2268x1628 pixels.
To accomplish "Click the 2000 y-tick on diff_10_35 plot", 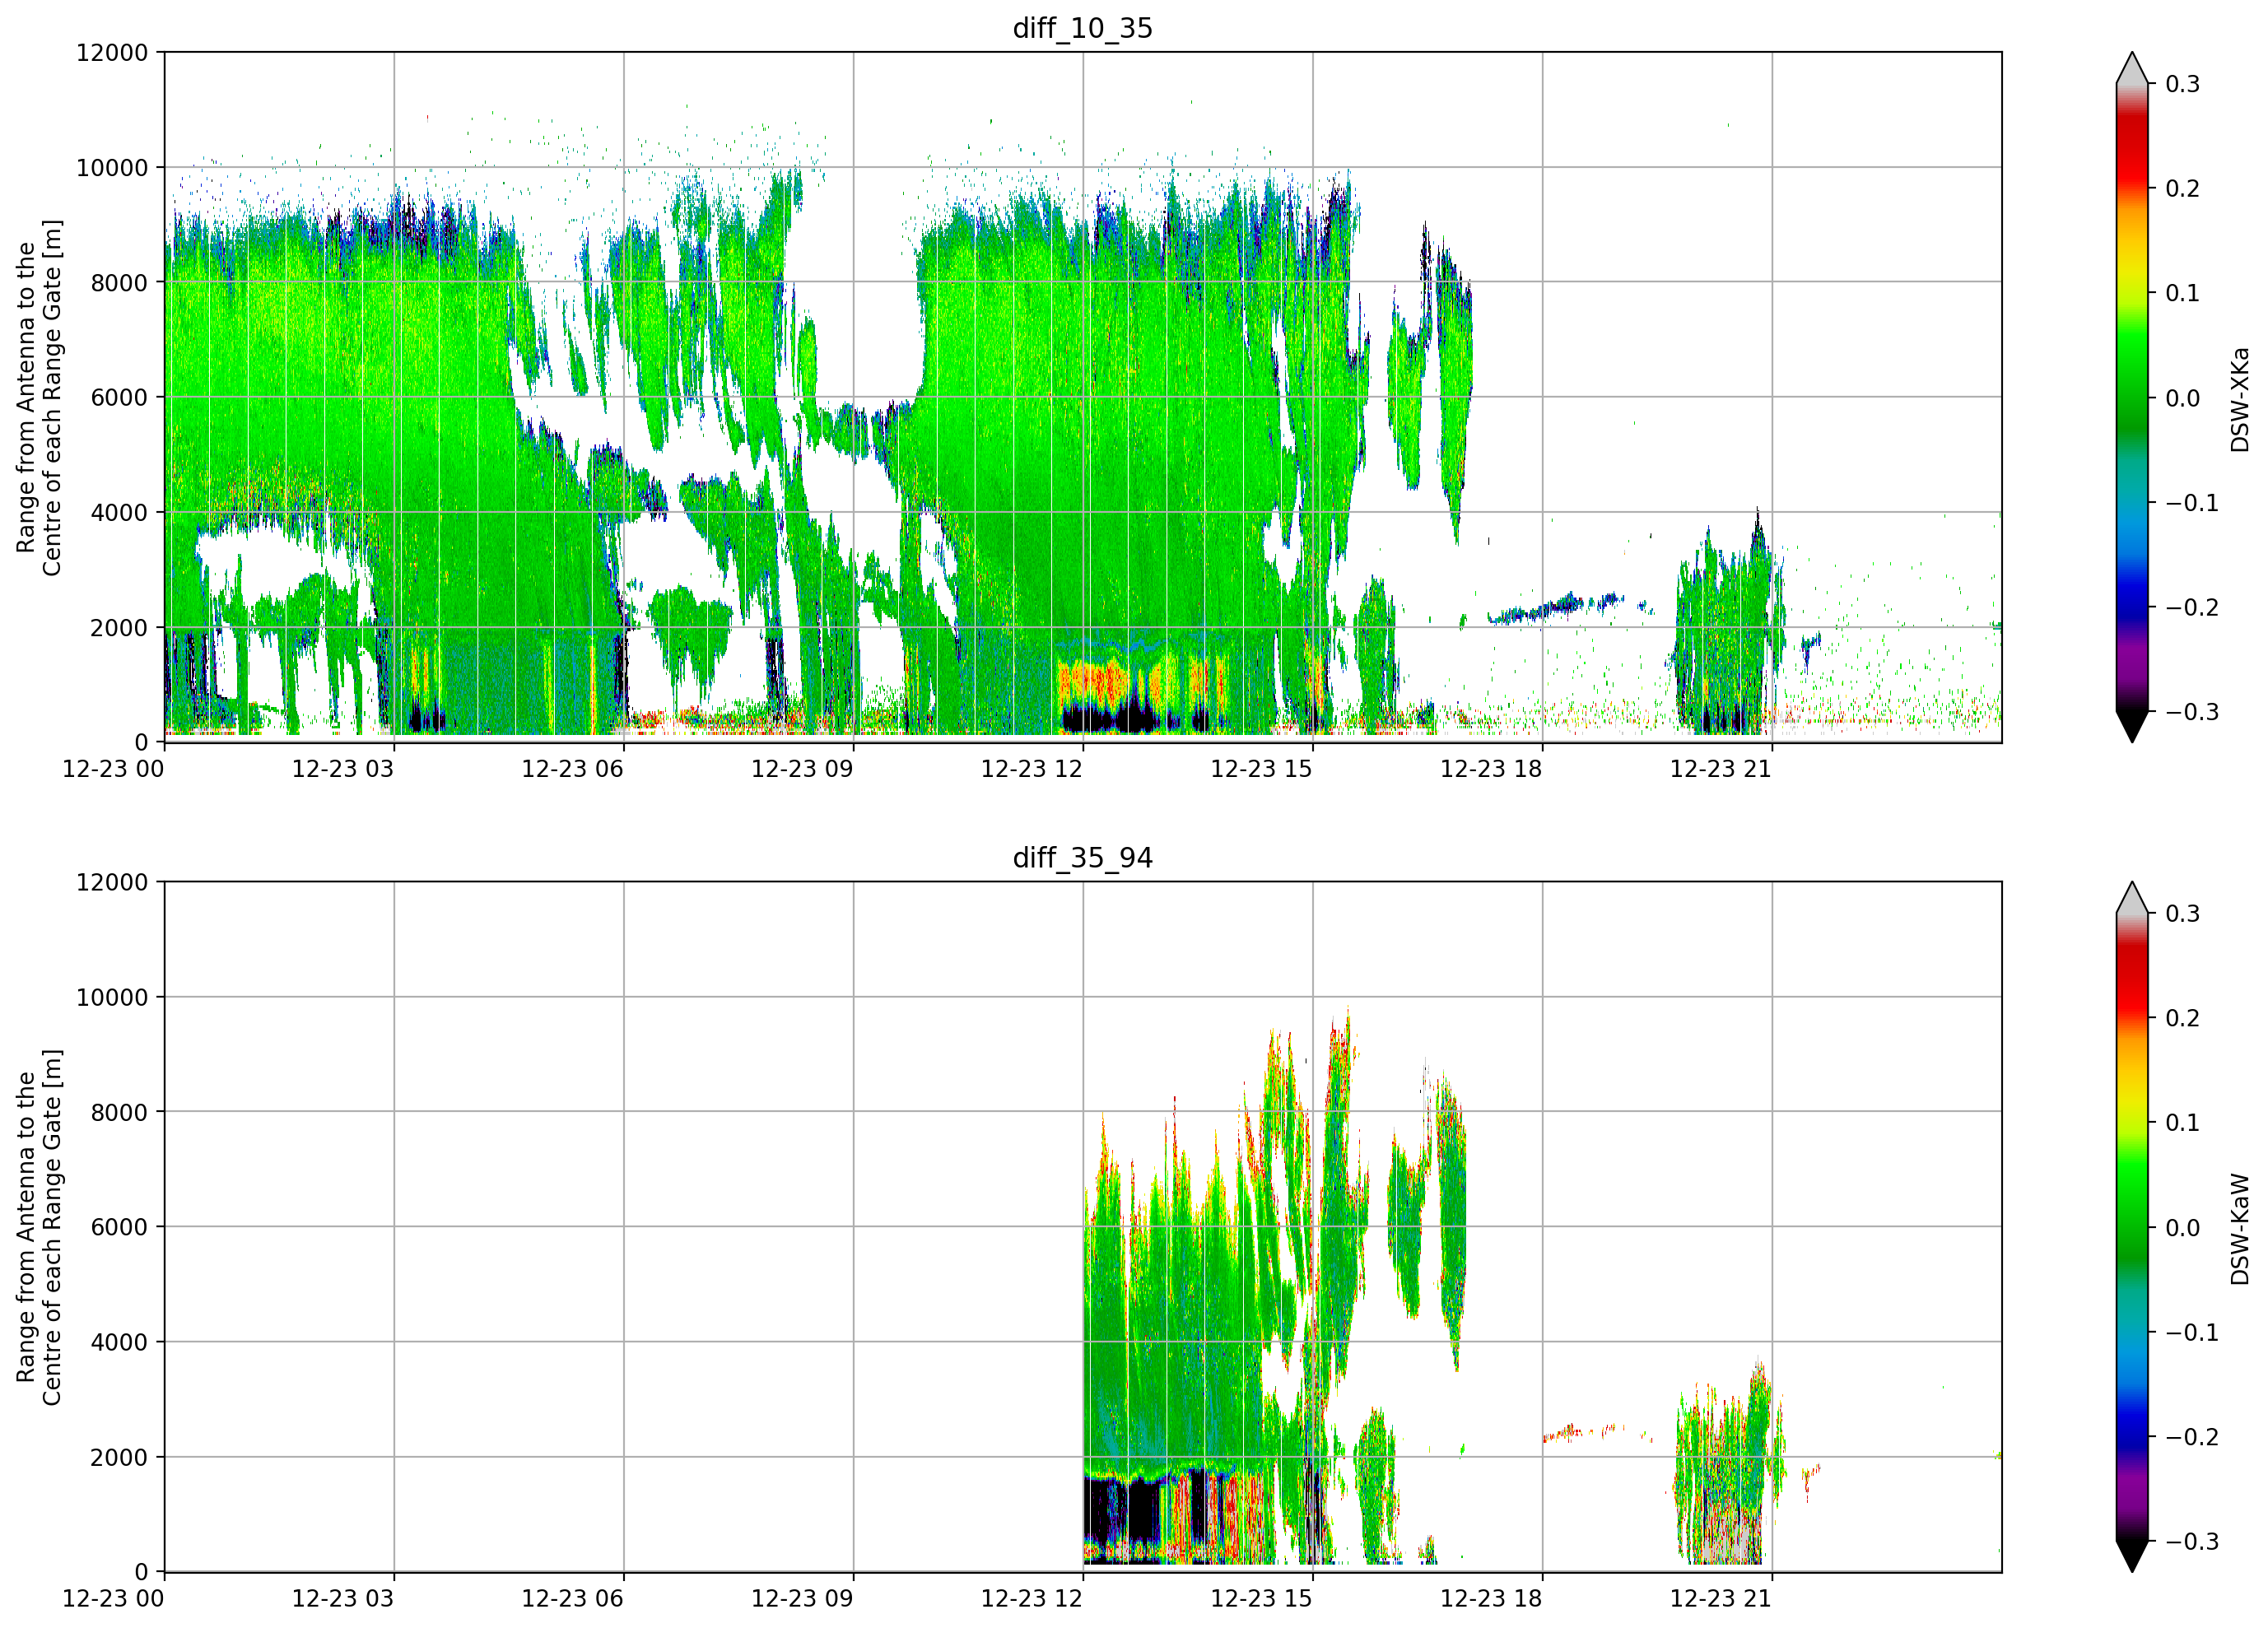I will [119, 628].
